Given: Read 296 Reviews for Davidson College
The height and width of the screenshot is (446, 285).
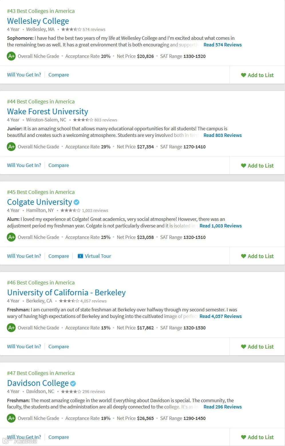Looking at the screenshot, I should pyautogui.click(x=222, y=407).
